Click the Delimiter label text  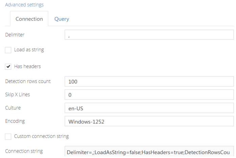click(x=15, y=35)
